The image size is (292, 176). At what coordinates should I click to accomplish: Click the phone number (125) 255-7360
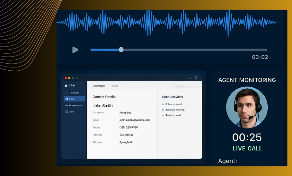[128, 128]
